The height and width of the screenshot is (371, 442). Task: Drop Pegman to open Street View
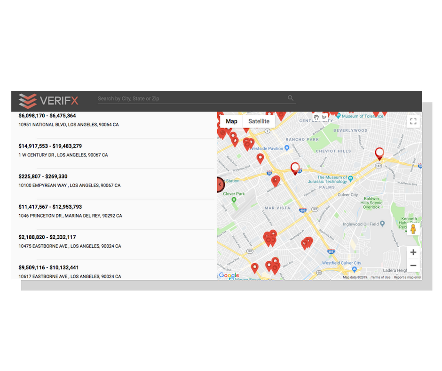point(413,229)
